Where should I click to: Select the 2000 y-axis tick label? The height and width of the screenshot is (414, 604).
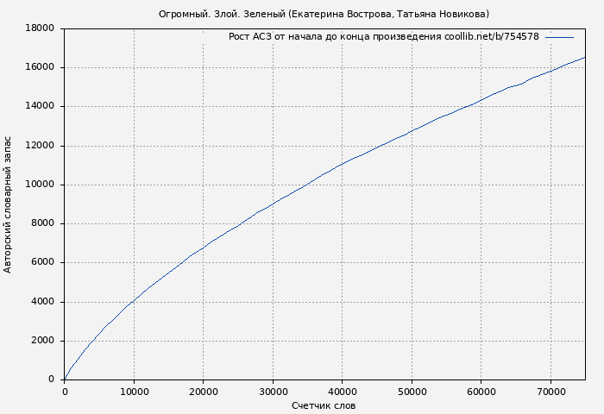42,341
